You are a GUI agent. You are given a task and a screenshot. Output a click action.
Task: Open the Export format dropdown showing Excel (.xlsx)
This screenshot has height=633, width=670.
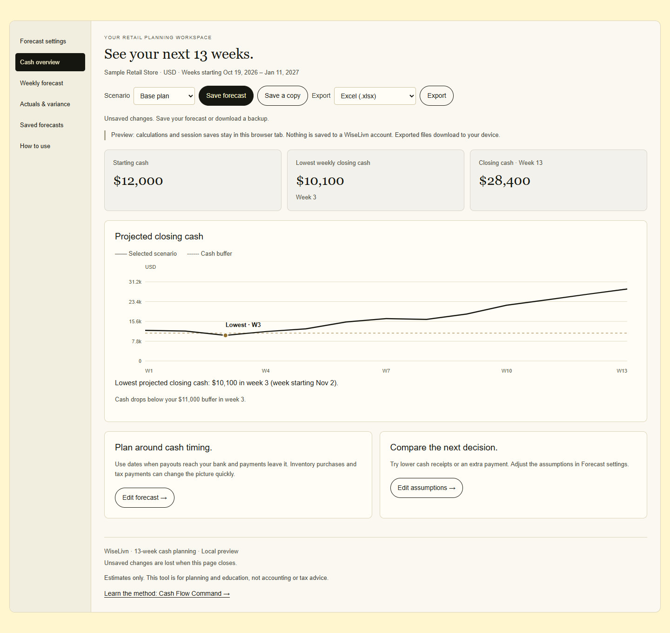[375, 96]
